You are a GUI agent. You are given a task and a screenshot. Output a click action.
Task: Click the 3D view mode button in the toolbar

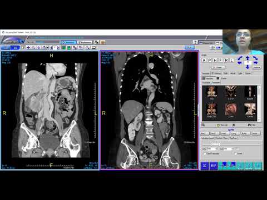click(15, 48)
